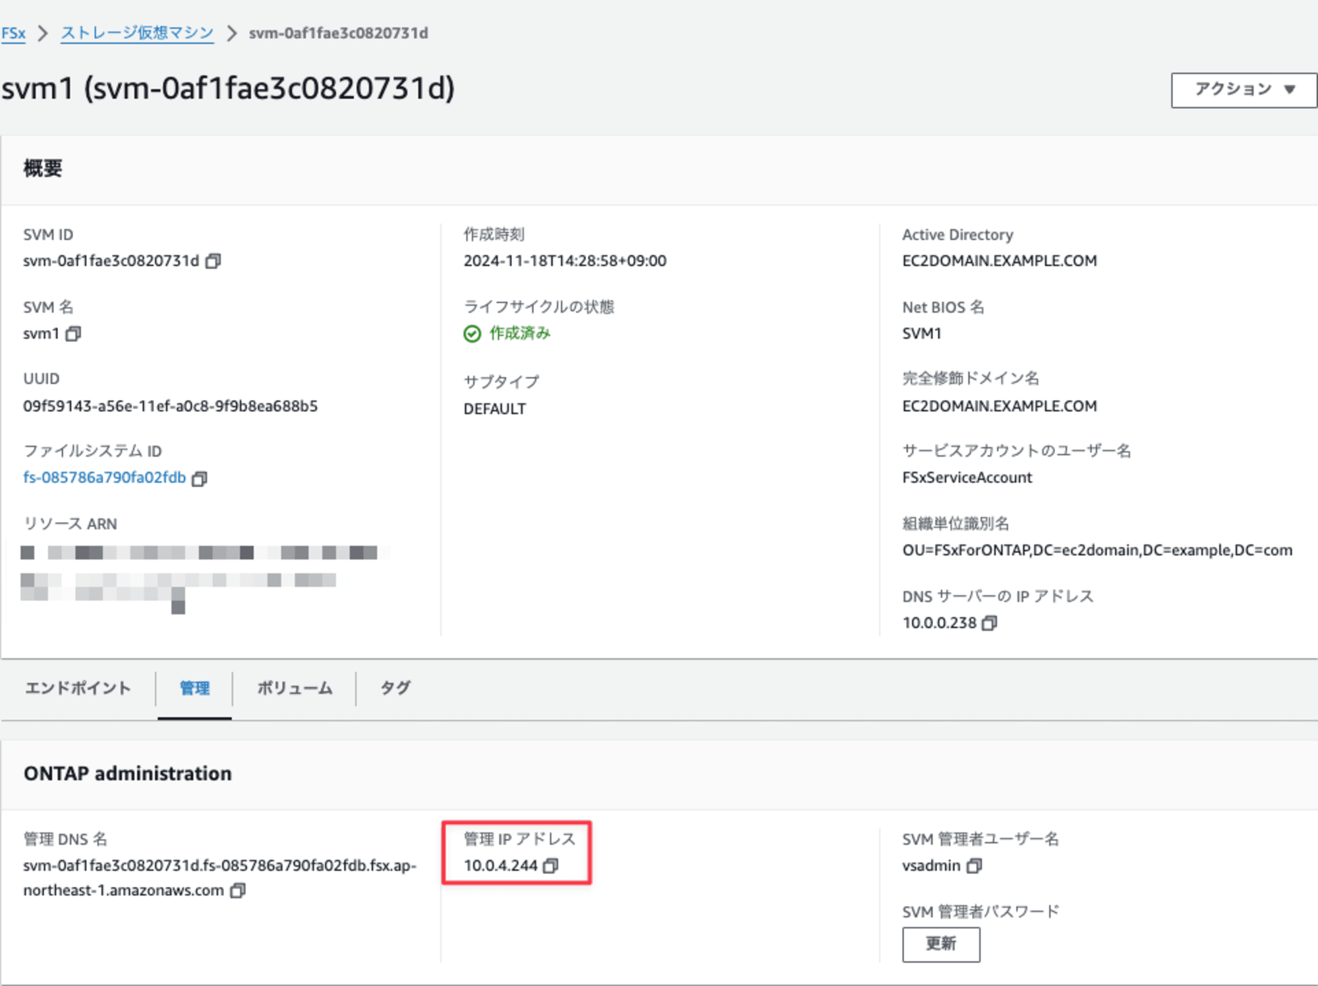Copy management IP address 10.0.4.244

click(x=550, y=865)
